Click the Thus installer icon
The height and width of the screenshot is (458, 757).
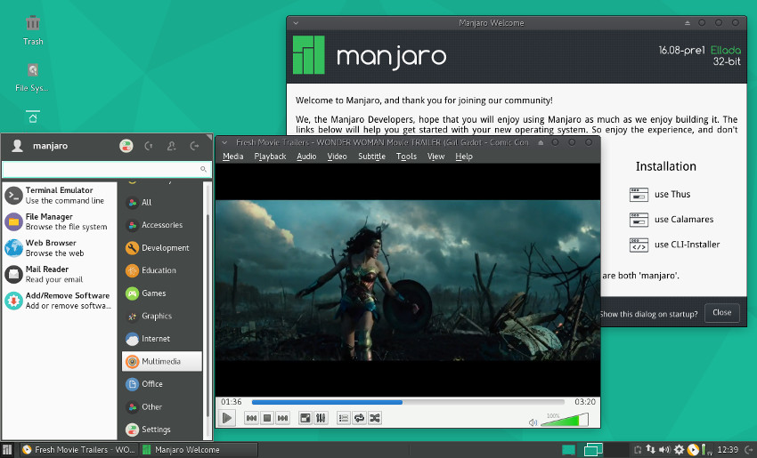(x=639, y=194)
